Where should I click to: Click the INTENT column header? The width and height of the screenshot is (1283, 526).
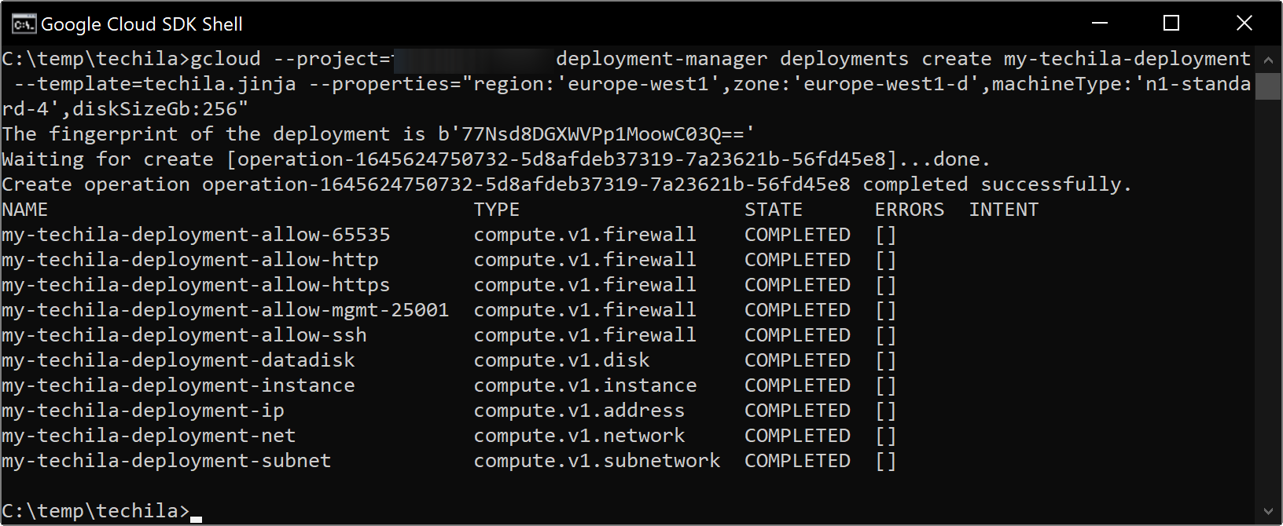[x=1004, y=210]
